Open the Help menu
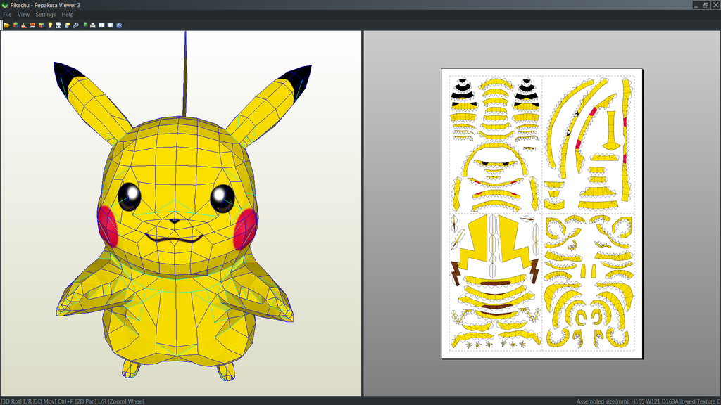Image resolution: width=721 pixels, height=405 pixels. (x=68, y=15)
